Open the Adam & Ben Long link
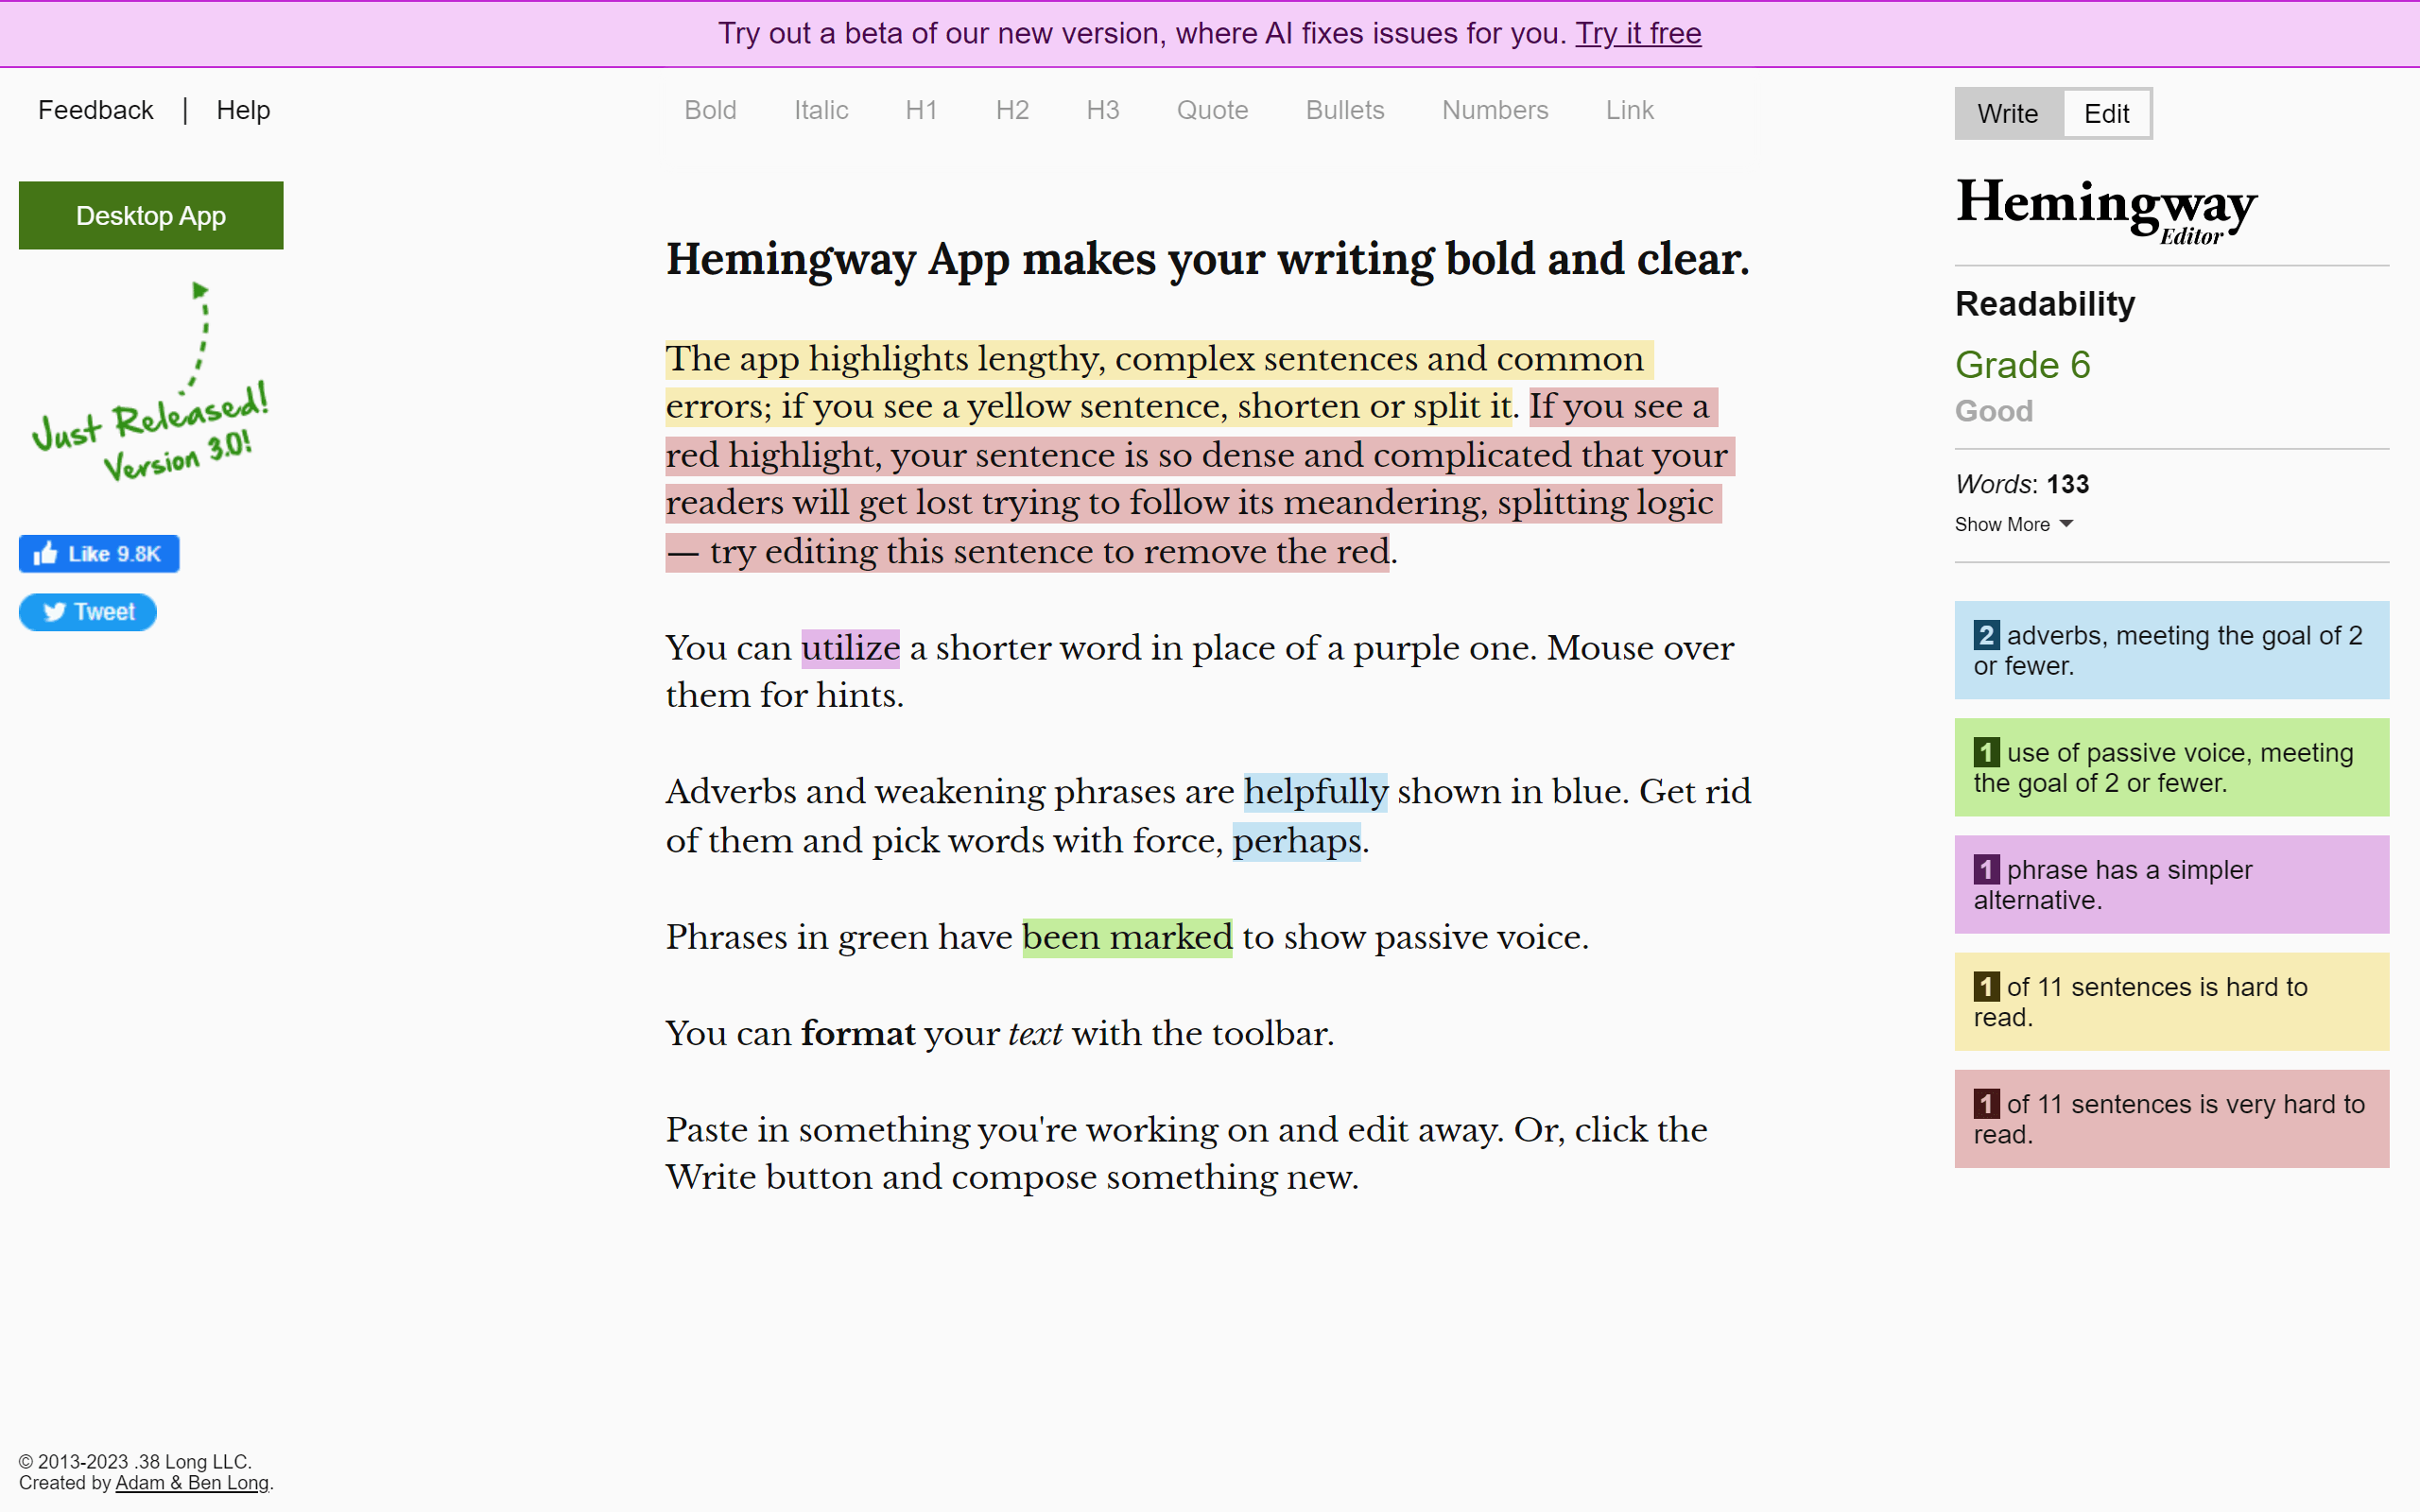2420x1512 pixels. point(192,1483)
